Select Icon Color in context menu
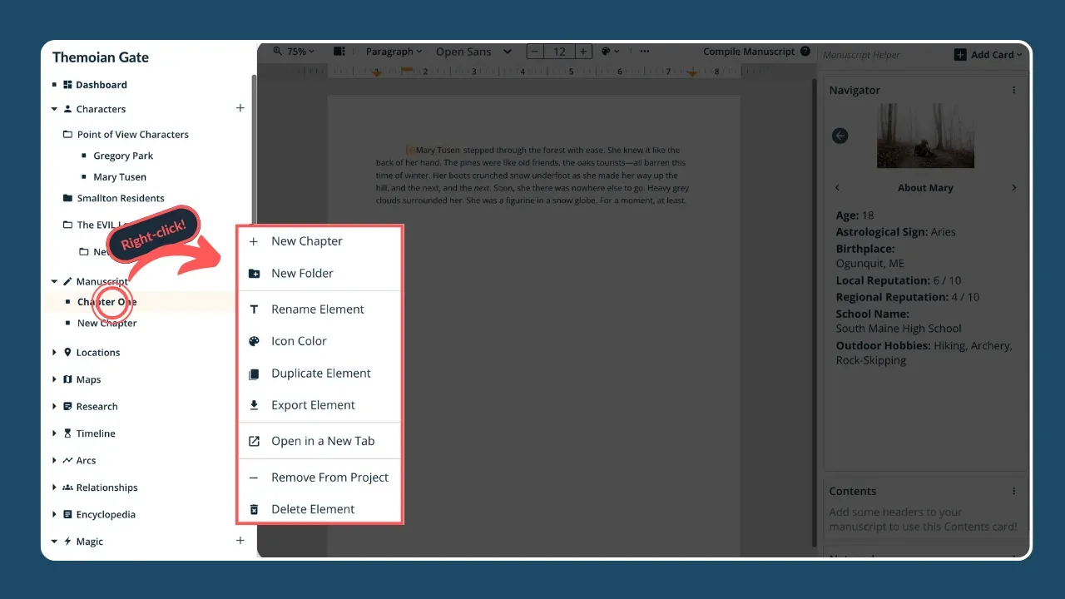This screenshot has height=599, width=1065. (x=299, y=341)
